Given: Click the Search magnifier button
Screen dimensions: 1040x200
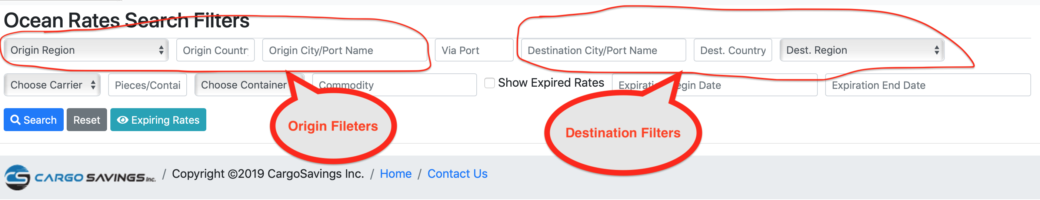Looking at the screenshot, I should click(x=33, y=120).
